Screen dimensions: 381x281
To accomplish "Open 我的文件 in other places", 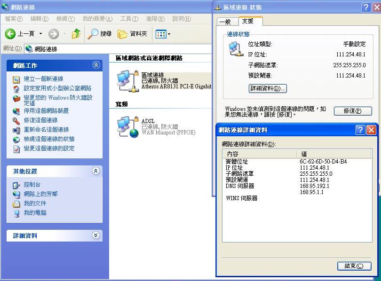I will [35, 203].
